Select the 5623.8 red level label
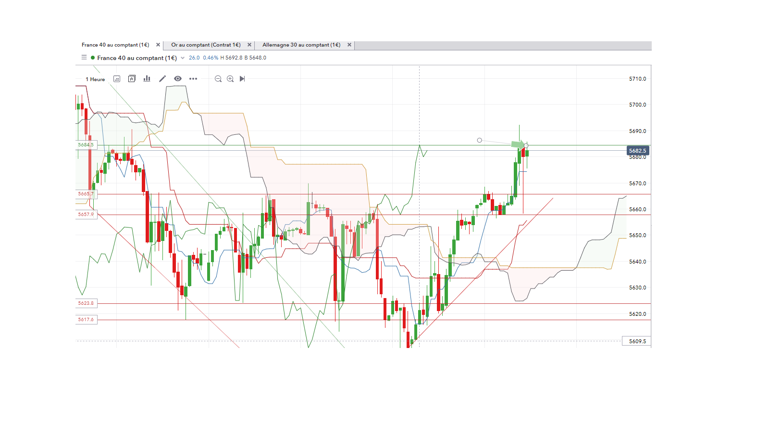The image size is (769, 432). pos(86,303)
